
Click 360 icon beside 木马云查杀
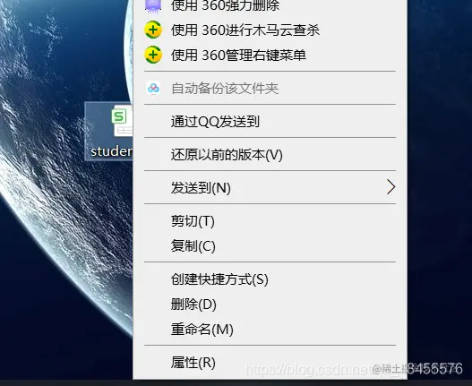(153, 30)
